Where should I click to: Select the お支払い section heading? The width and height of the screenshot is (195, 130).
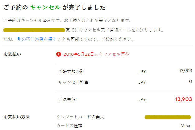point(12,54)
